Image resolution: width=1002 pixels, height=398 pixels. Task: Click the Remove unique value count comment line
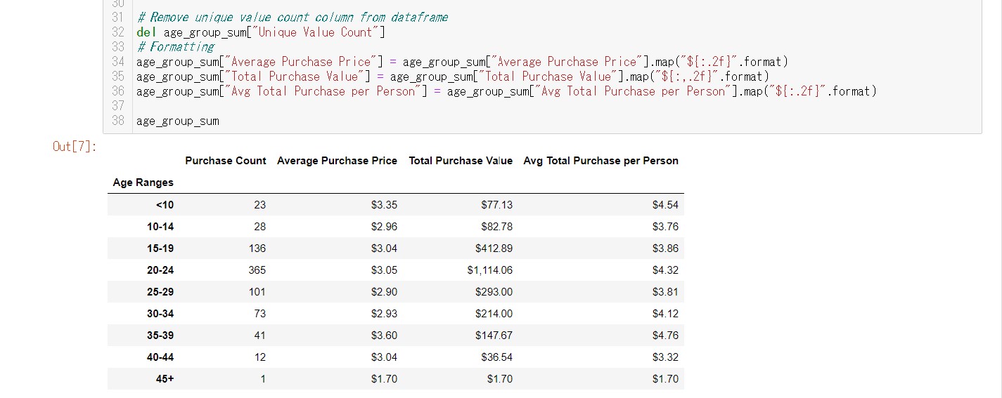point(292,18)
